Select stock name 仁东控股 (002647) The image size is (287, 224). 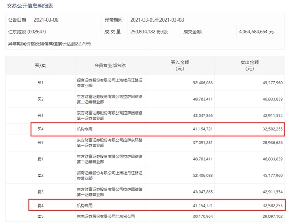click(27, 32)
